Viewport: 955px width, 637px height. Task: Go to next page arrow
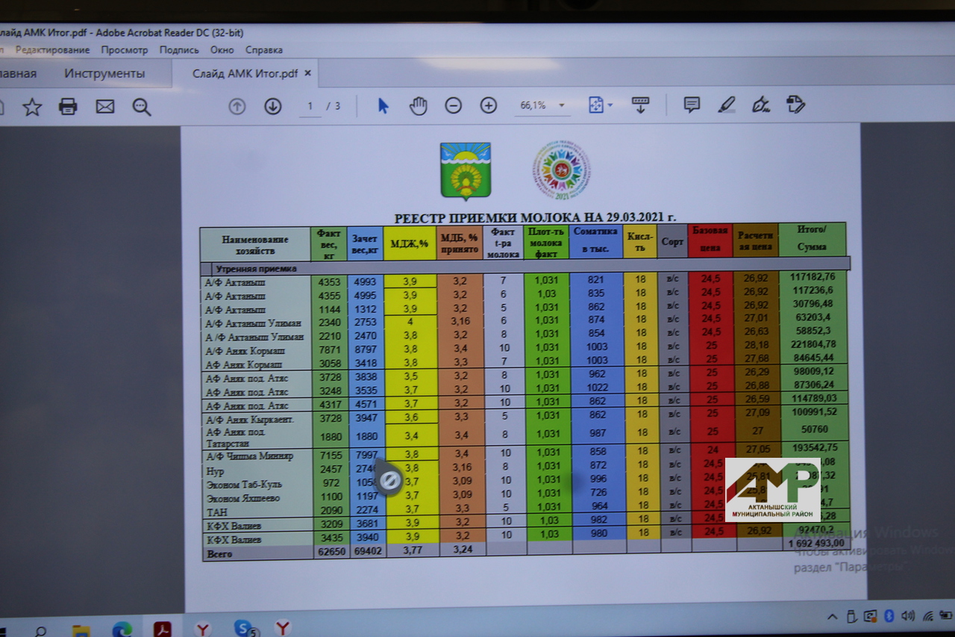pyautogui.click(x=273, y=106)
